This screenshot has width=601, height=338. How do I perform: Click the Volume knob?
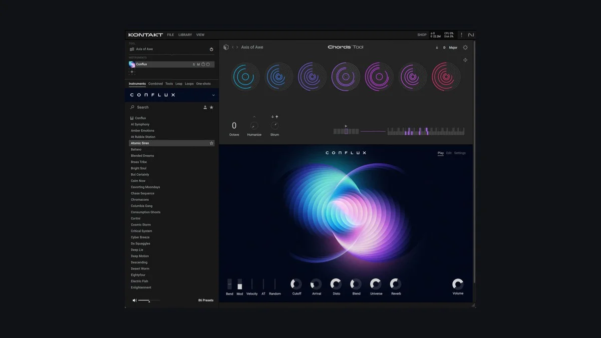[x=458, y=284]
